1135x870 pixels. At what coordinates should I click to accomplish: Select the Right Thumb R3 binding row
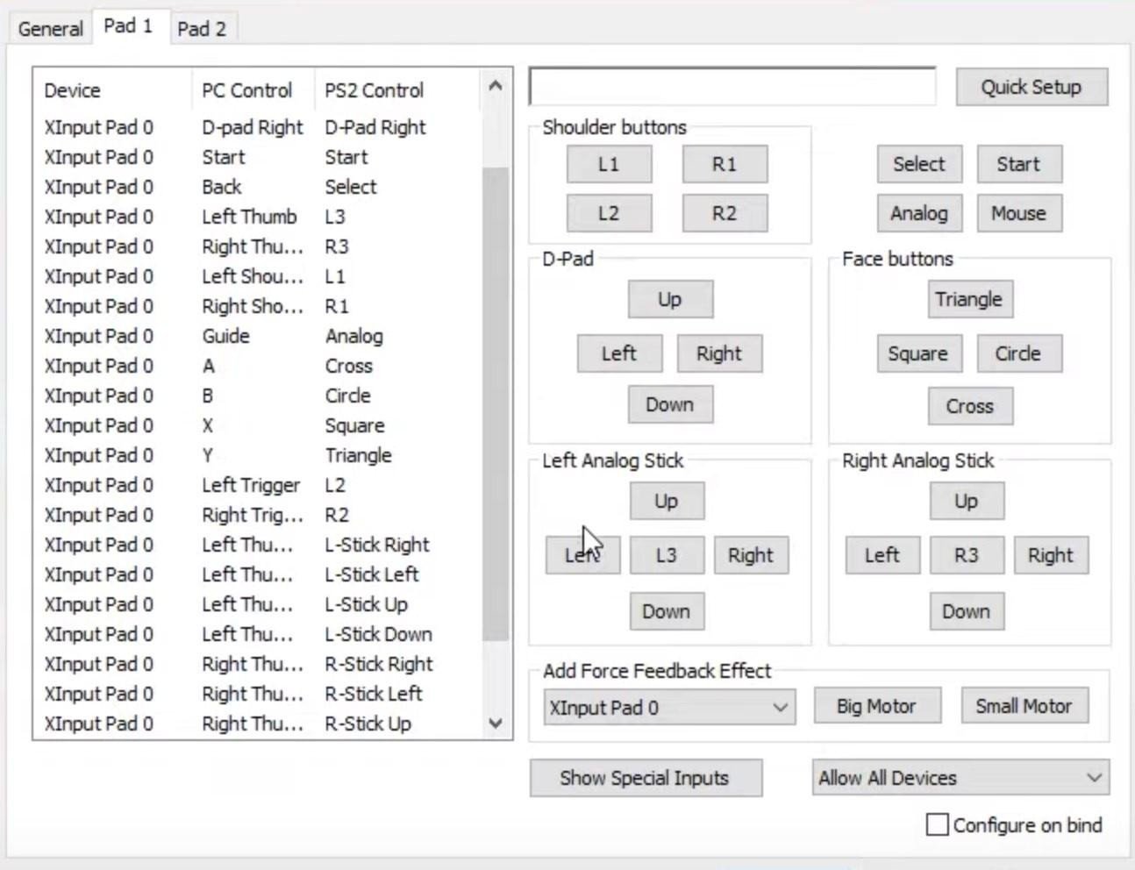pyautogui.click(x=259, y=246)
